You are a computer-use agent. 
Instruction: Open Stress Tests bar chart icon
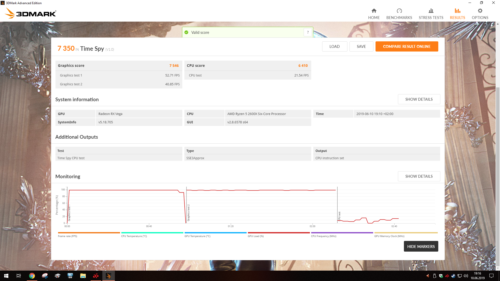coord(431,11)
